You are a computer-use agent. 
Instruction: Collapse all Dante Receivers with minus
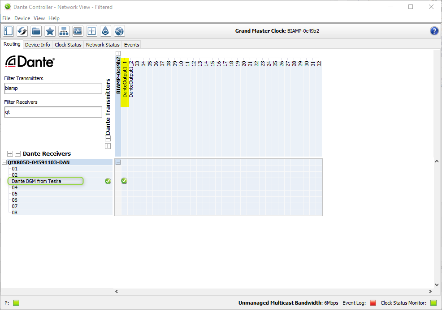18,153
